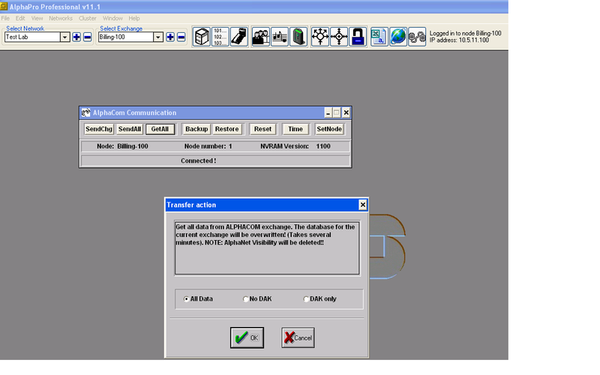
Task: Click the Time button
Action: (295, 129)
